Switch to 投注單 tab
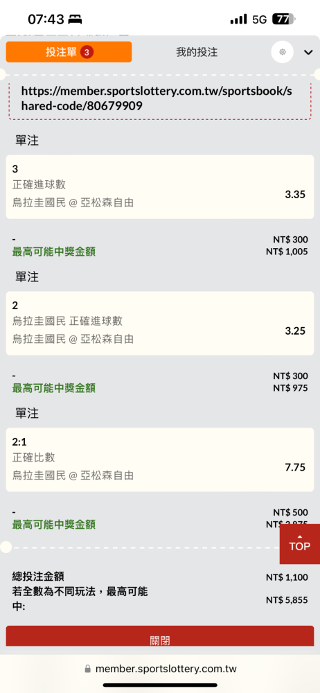The width and height of the screenshot is (320, 693). 69,52
